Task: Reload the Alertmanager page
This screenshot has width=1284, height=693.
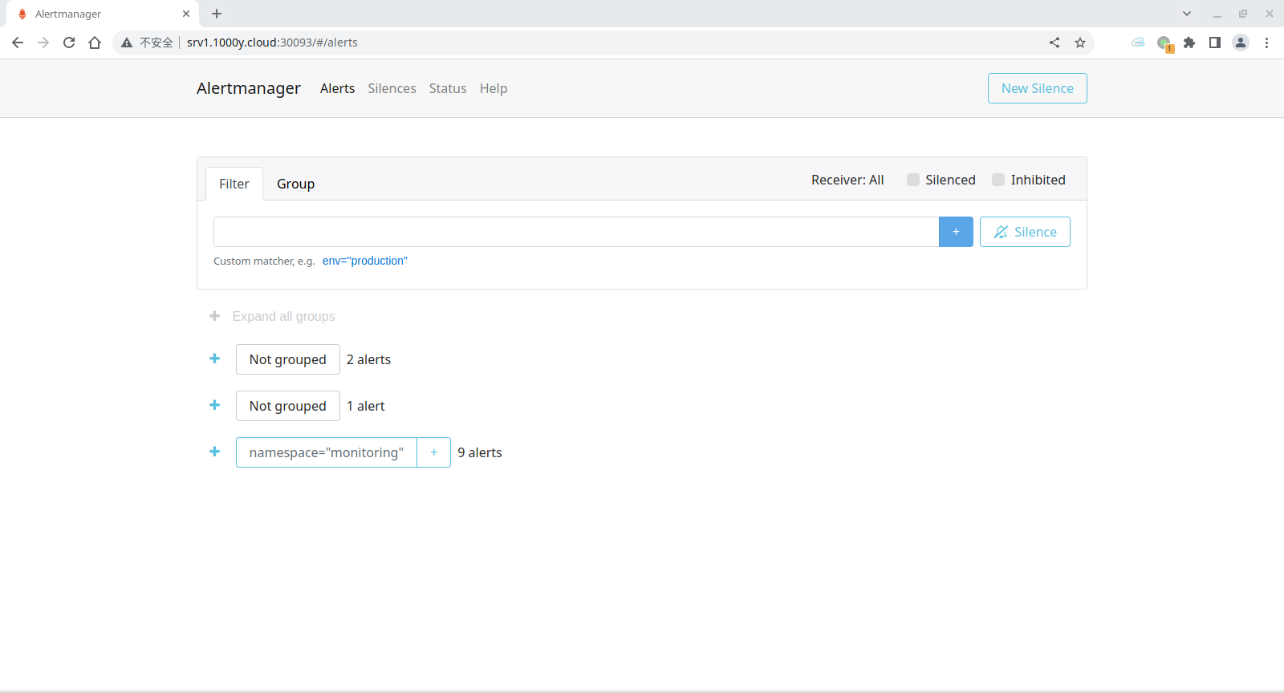Action: [x=69, y=43]
